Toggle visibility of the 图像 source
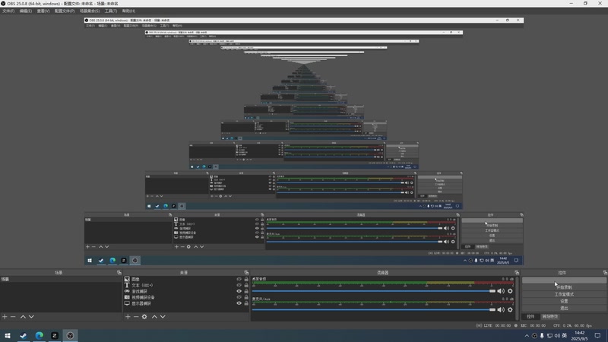 click(239, 279)
